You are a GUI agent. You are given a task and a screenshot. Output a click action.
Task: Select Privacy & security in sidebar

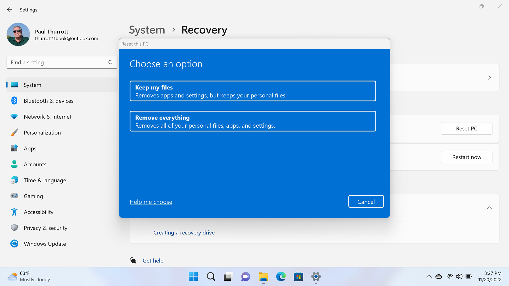tap(45, 228)
